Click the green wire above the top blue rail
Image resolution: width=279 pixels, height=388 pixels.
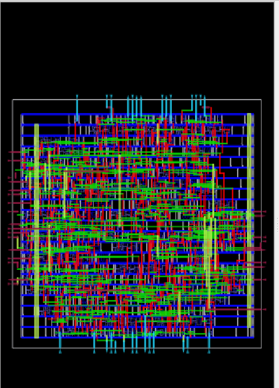[187, 111]
